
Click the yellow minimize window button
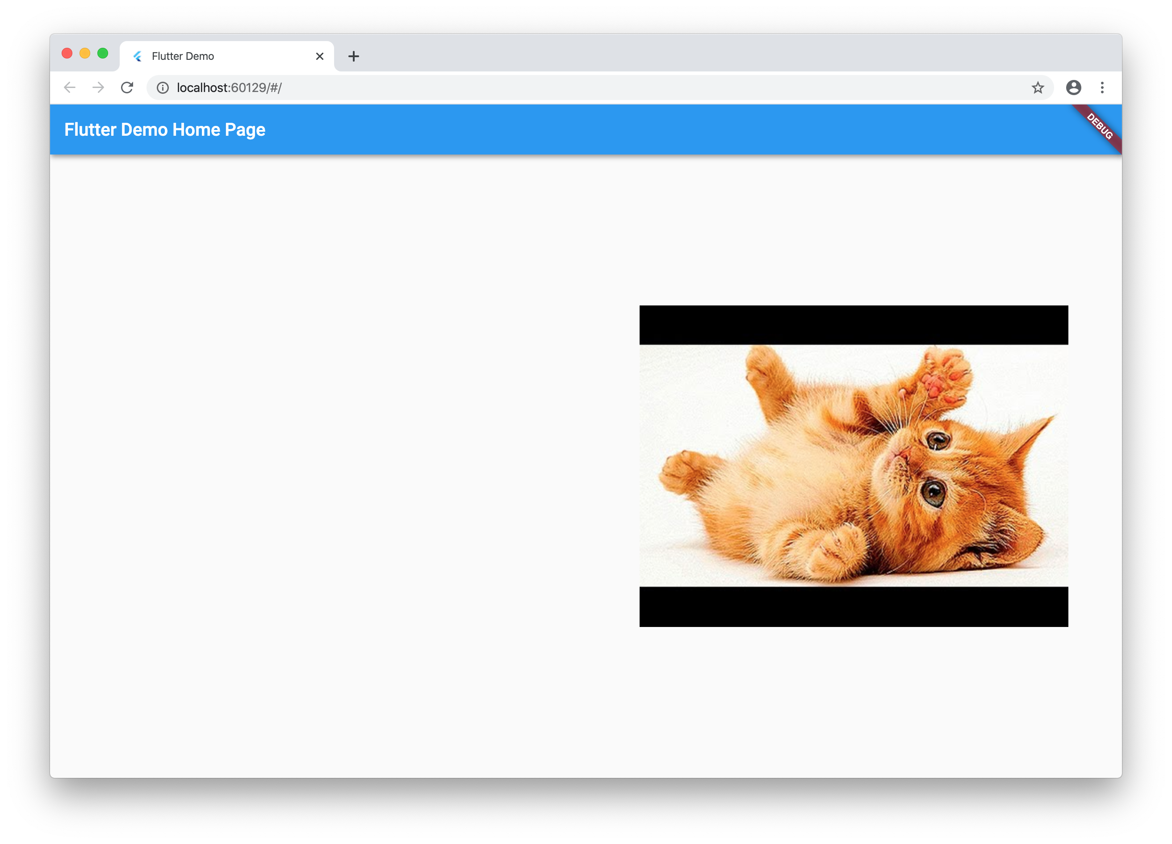(x=85, y=53)
